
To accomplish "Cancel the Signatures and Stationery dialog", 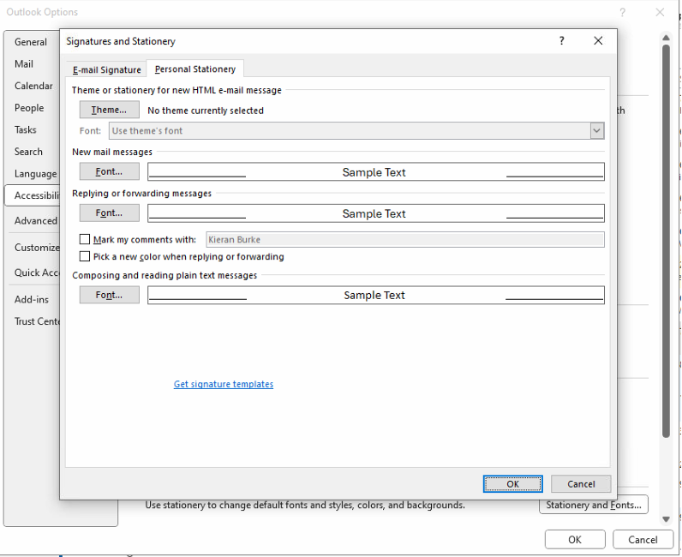I will point(581,483).
